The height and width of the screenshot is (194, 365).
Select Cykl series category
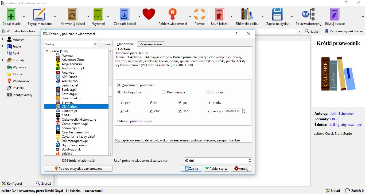[16, 53]
